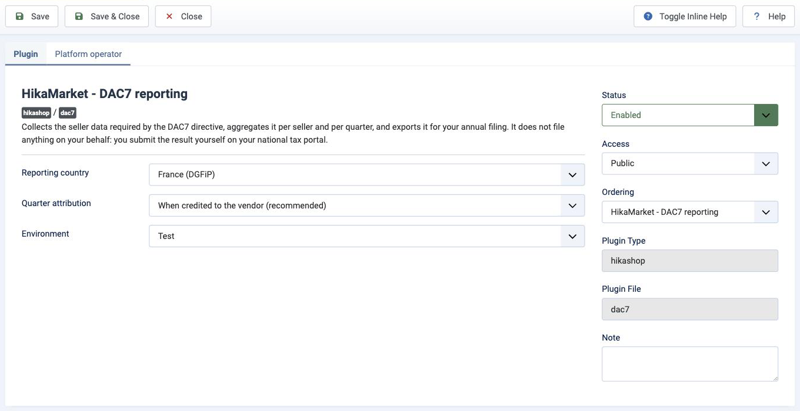Click the read-only Plugin File field
This screenshot has width=800, height=411.
[x=689, y=309]
